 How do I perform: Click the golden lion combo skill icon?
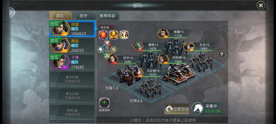point(113,35)
